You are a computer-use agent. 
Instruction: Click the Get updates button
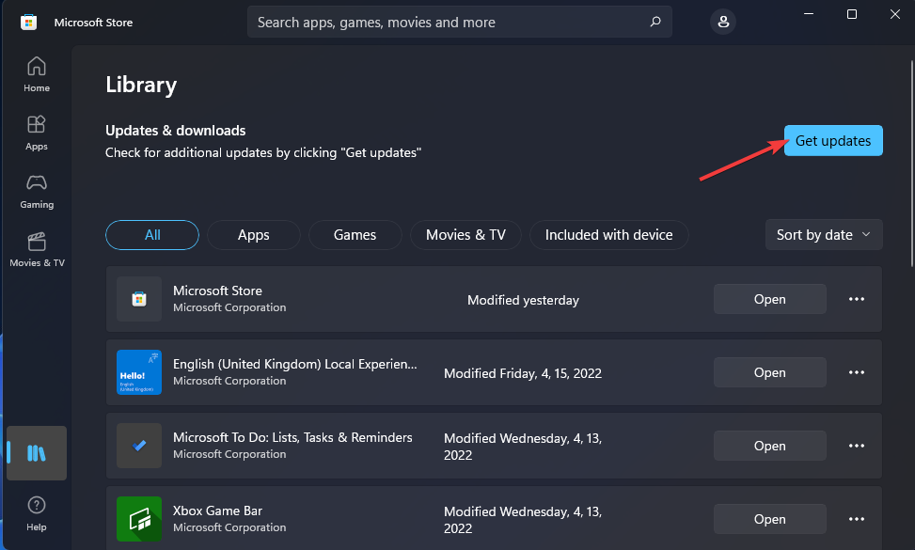coord(832,140)
